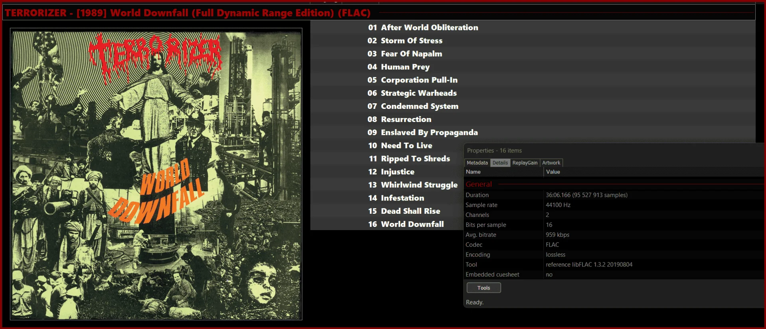The image size is (766, 329).
Task: Click the 44100 Hz value
Action: pyautogui.click(x=558, y=205)
